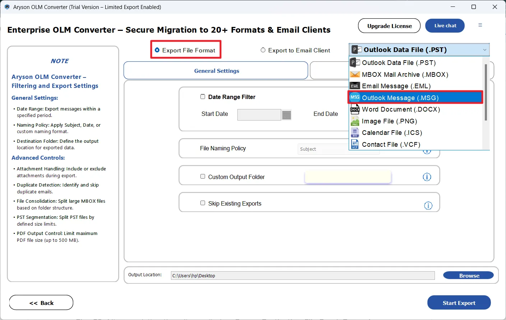Select Export to Email Client radio button
The height and width of the screenshot is (320, 506).
pyautogui.click(x=263, y=50)
